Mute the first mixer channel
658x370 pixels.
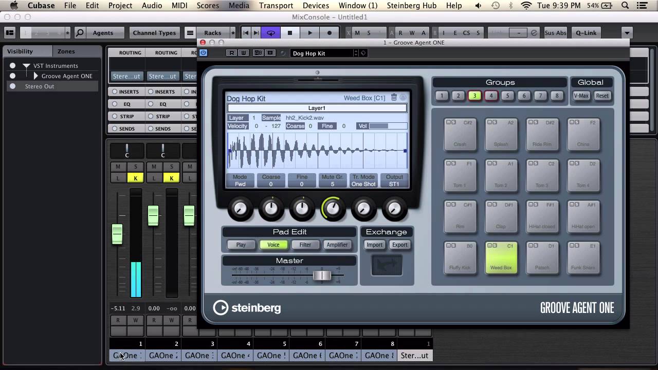pyautogui.click(x=118, y=166)
